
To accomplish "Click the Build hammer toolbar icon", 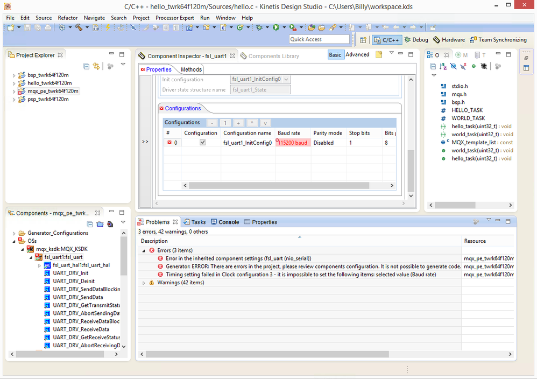I will click(x=79, y=28).
